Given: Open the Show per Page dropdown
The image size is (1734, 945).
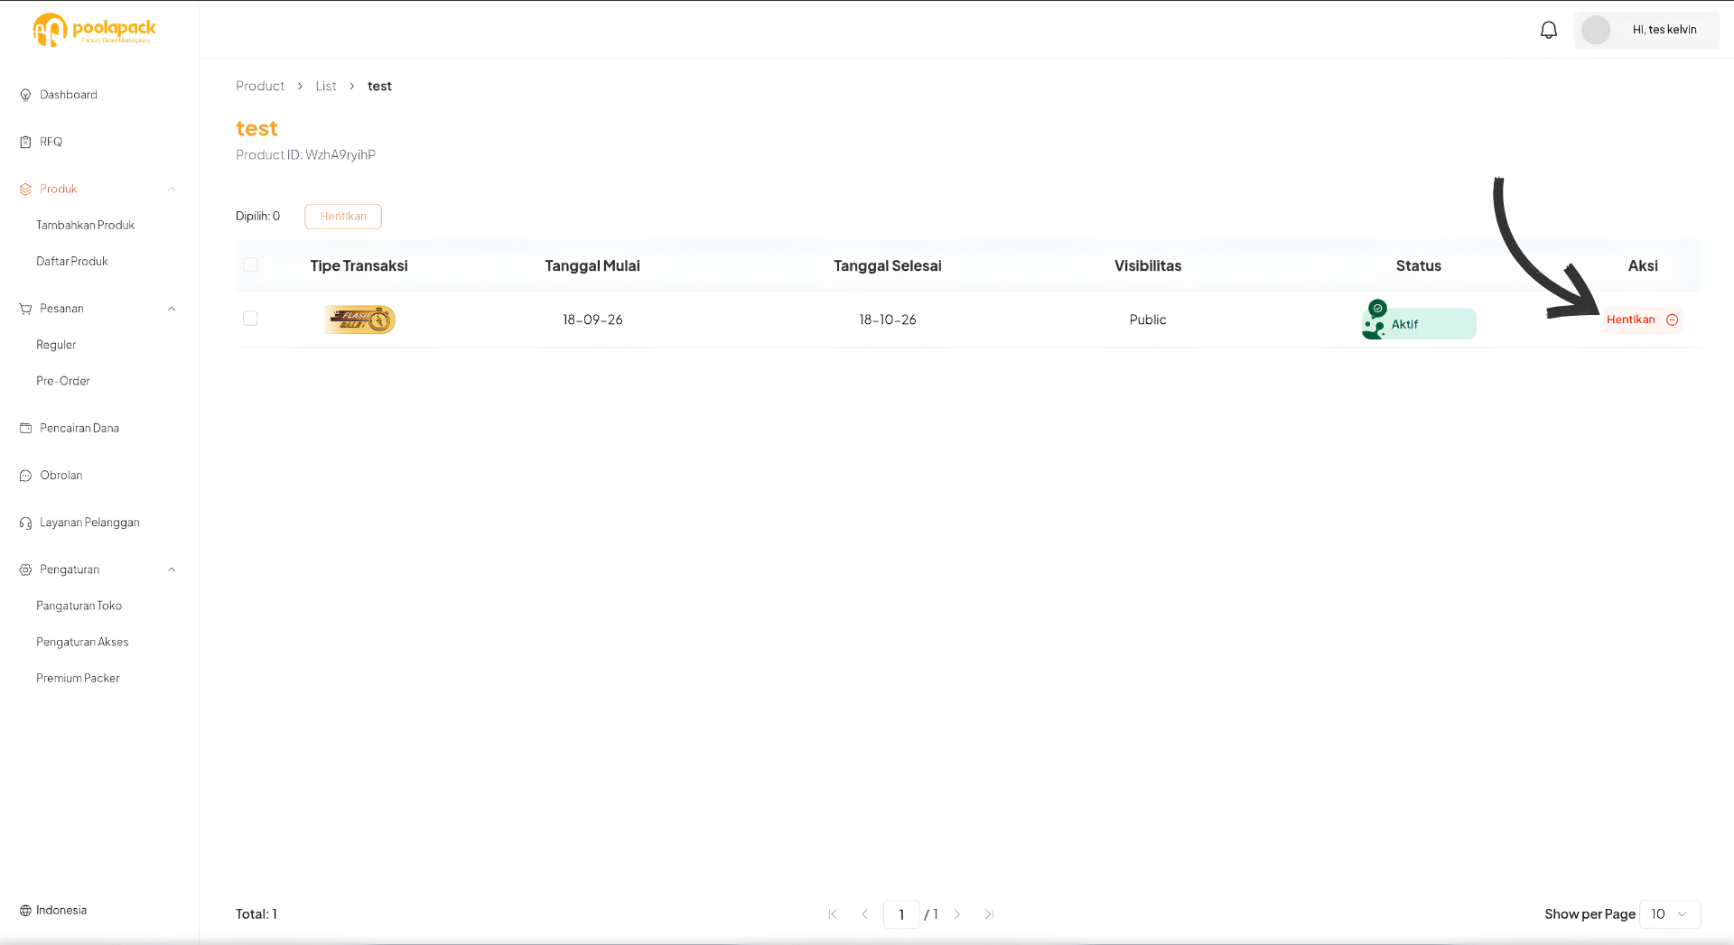Looking at the screenshot, I should 1670,914.
